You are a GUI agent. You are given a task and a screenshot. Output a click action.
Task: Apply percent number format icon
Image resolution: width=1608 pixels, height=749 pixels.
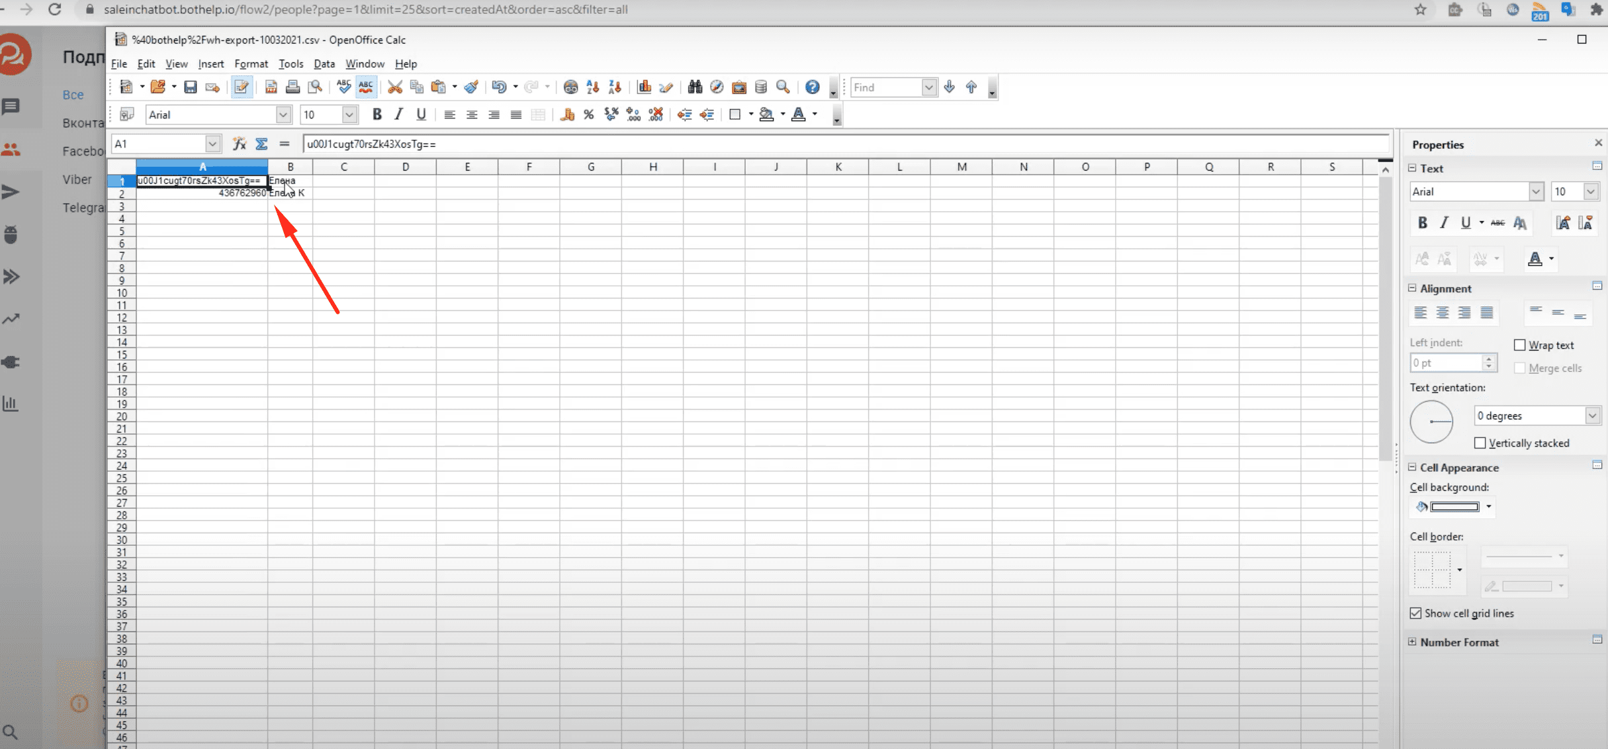pyautogui.click(x=588, y=115)
